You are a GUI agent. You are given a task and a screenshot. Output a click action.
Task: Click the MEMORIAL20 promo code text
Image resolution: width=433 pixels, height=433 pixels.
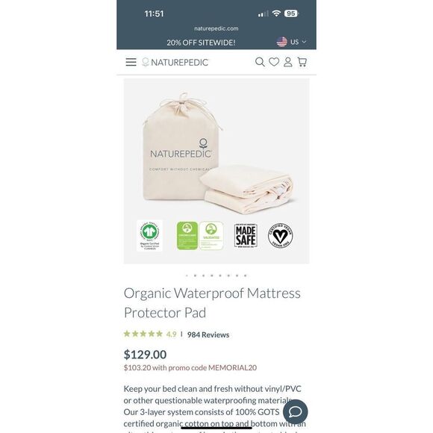(x=232, y=368)
